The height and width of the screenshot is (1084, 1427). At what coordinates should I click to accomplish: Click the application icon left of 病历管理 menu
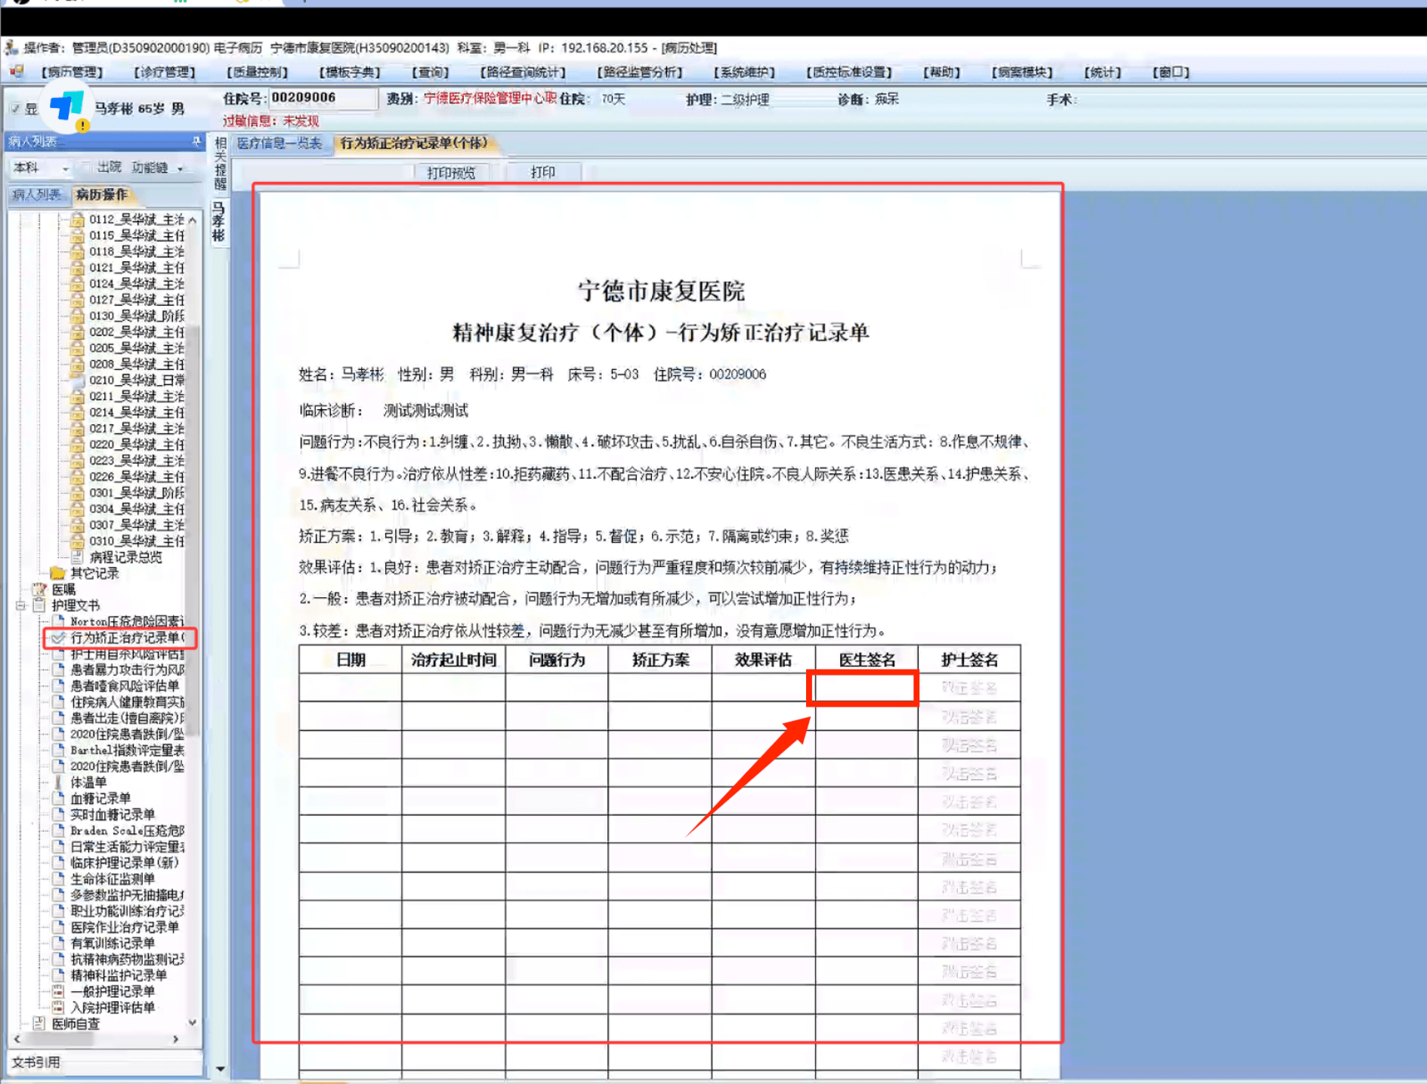17,72
